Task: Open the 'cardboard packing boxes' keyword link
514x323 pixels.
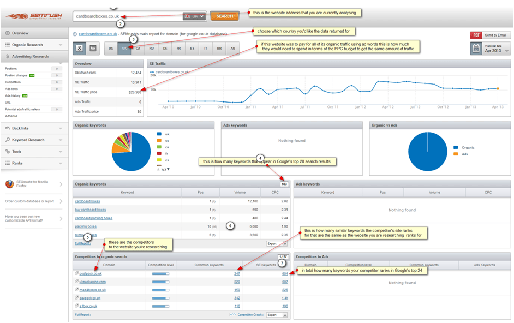Action: (94, 218)
